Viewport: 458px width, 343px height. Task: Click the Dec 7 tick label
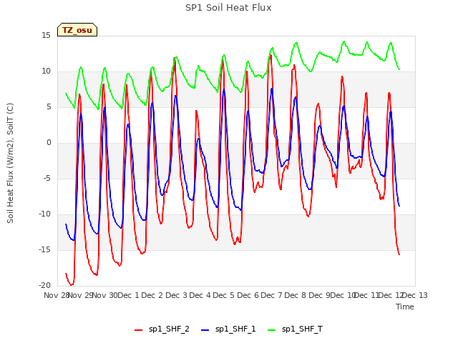pos(271,295)
